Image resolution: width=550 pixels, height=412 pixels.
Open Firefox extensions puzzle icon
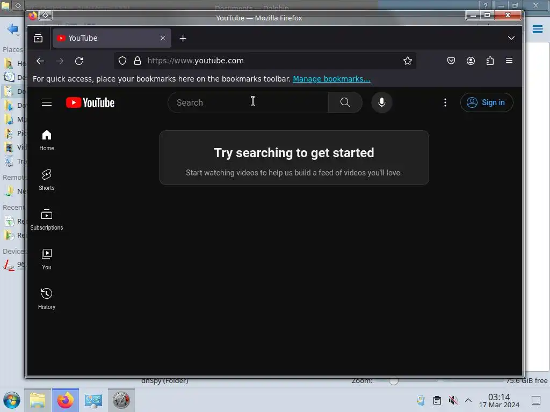coord(490,61)
